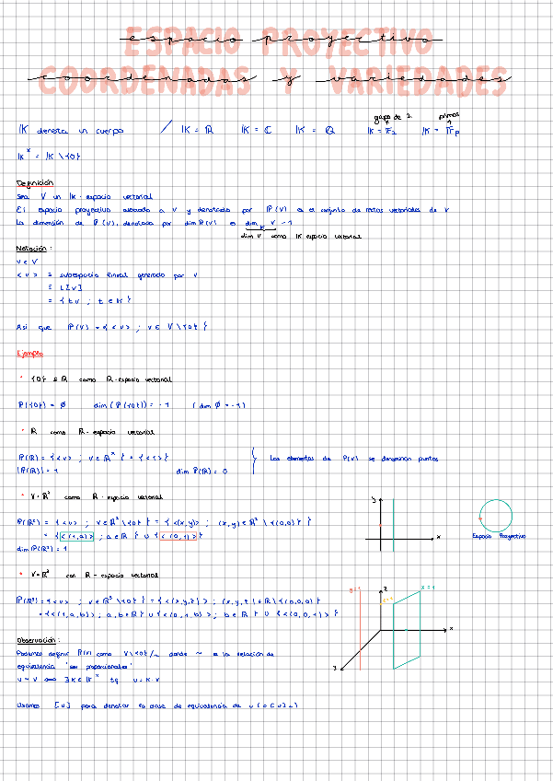This screenshot has width=553, height=781.
Task: Click the teal boxed expression "<(1,a)>"
Action: click(x=76, y=536)
